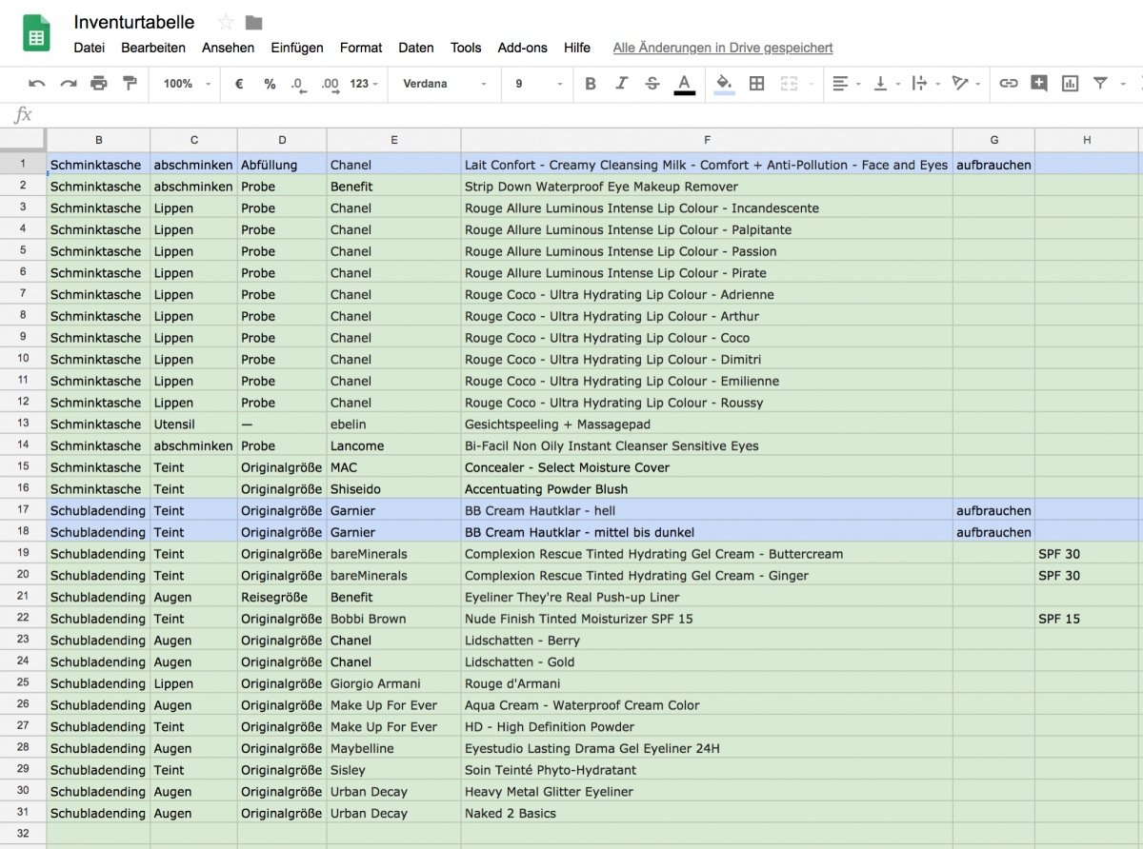The image size is (1143, 849).
Task: Select column B header
Action: 99,140
